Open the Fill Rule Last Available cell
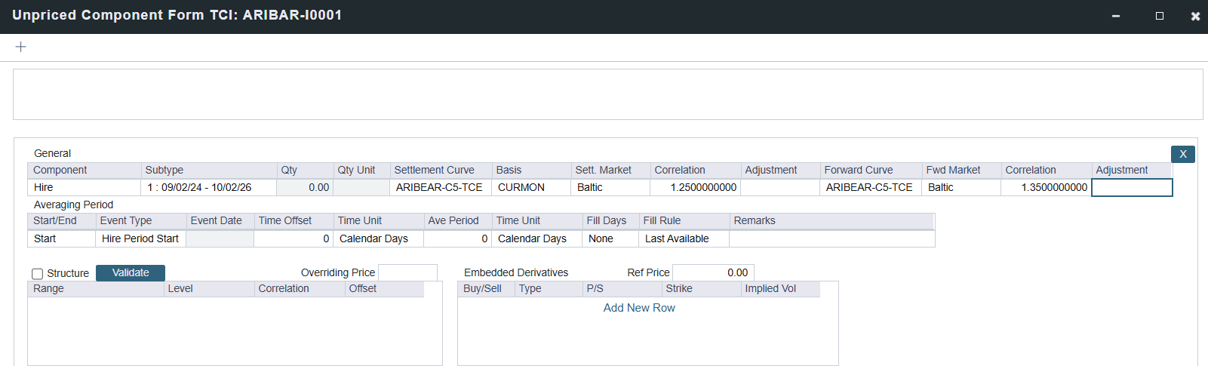The height and width of the screenshot is (366, 1208). (683, 238)
